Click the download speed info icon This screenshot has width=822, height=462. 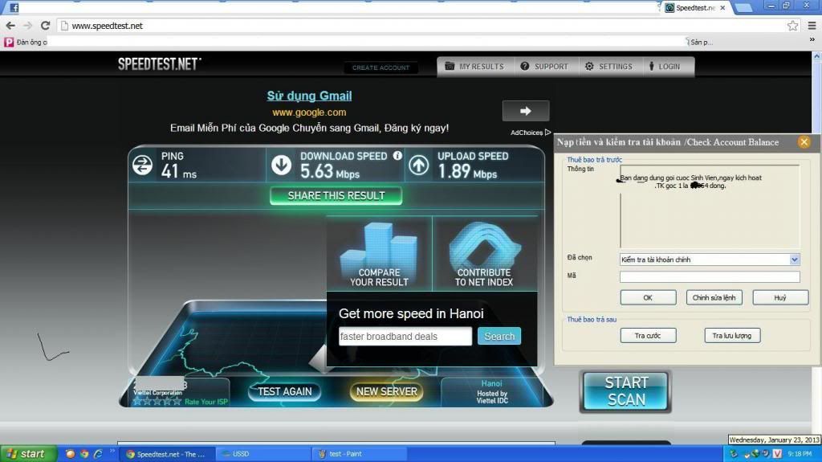(x=397, y=155)
